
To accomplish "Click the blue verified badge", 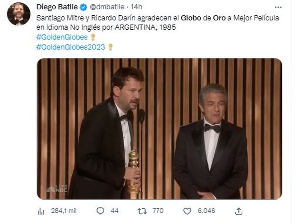I will [x=83, y=7].
